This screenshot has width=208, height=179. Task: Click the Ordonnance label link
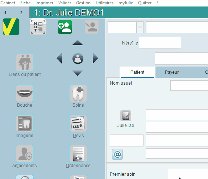pos(78,166)
